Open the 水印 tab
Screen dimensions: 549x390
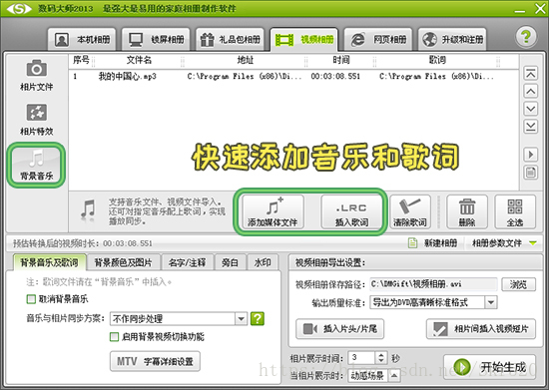coord(263,262)
